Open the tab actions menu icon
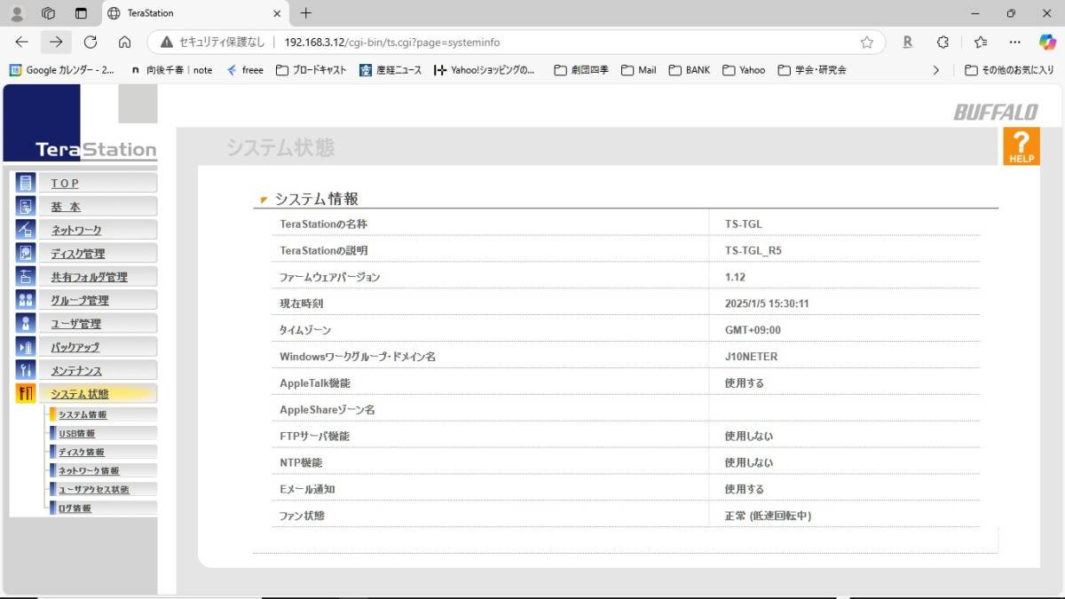Image resolution: width=1065 pixels, height=599 pixels. [x=81, y=13]
